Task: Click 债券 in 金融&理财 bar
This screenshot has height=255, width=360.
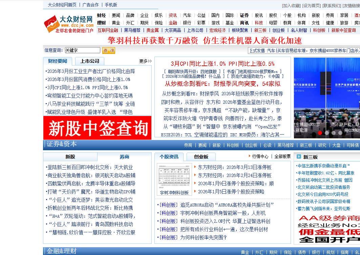Action: point(302,252)
